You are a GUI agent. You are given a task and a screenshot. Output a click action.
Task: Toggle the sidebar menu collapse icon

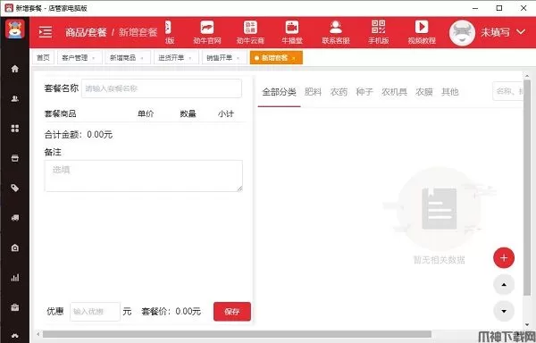(46, 32)
